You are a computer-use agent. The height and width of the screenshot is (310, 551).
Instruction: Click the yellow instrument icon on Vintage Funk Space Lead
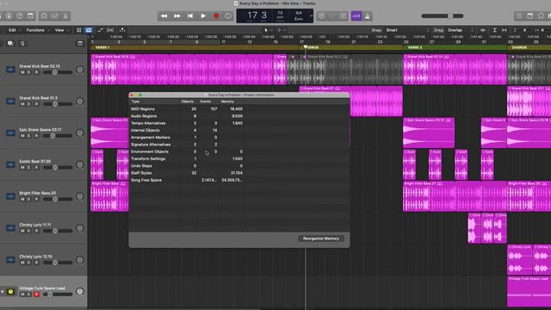coord(10,292)
